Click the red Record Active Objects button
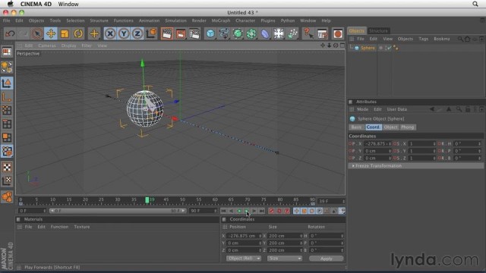 click(272, 211)
